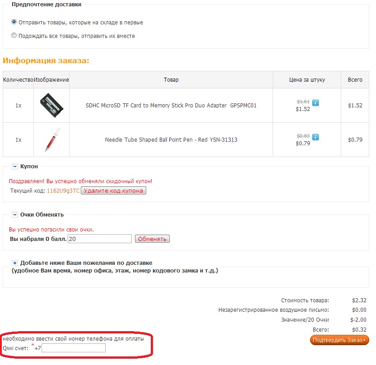The height and width of the screenshot is (365, 376).
Task: Confirm order with Подтвердить Заказ button
Action: [339, 340]
